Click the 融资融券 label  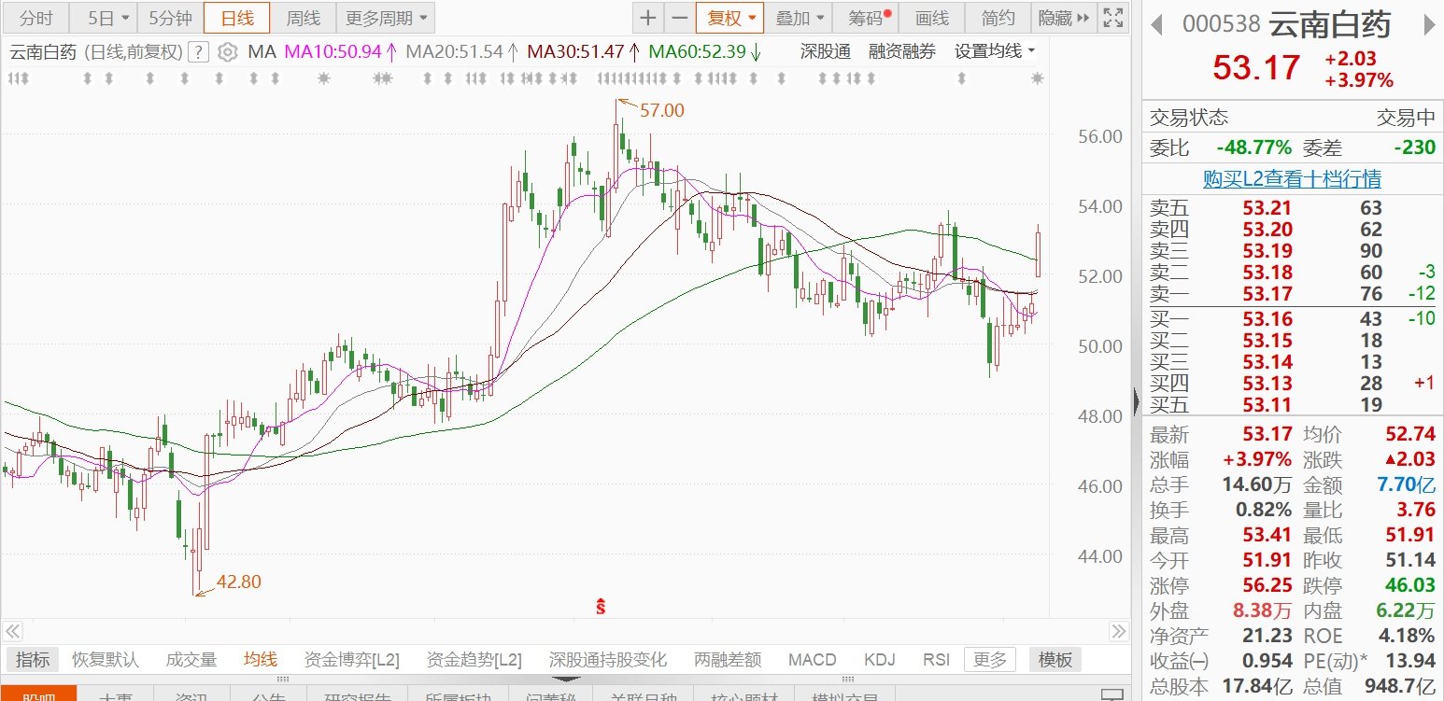pyautogui.click(x=902, y=52)
